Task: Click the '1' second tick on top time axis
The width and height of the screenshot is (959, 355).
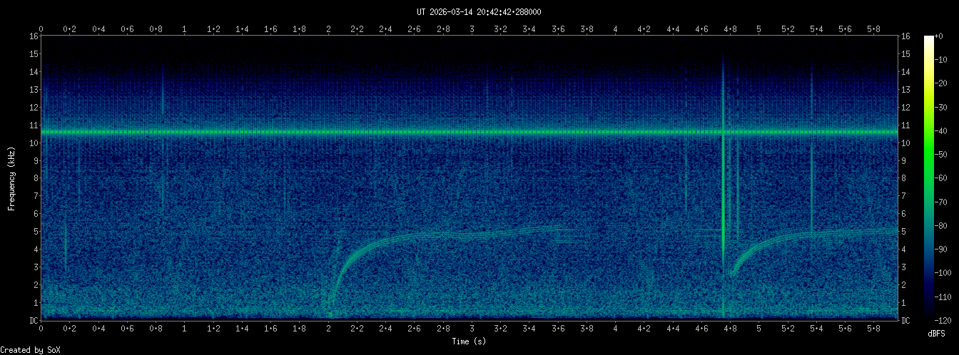Action: [185, 29]
